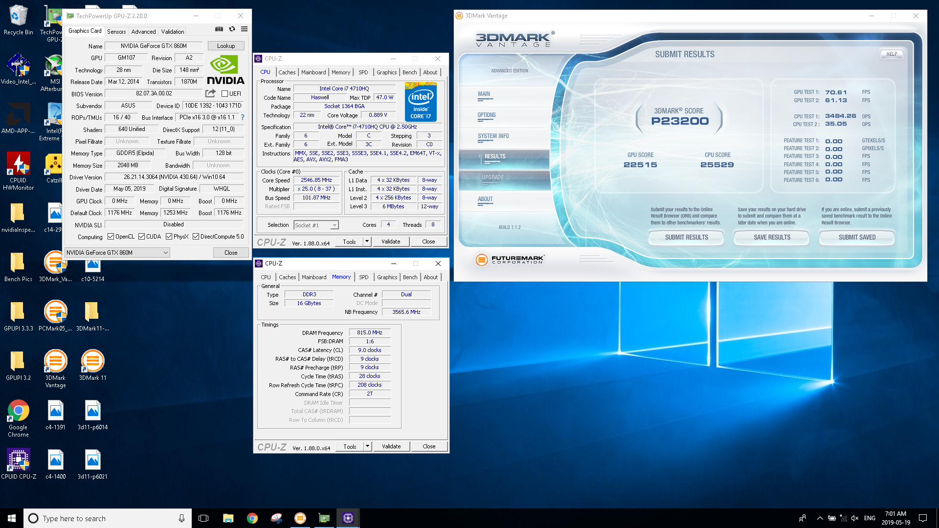Select About in 3DMark Vantage sidebar
This screenshot has width=939, height=528.
(485, 199)
